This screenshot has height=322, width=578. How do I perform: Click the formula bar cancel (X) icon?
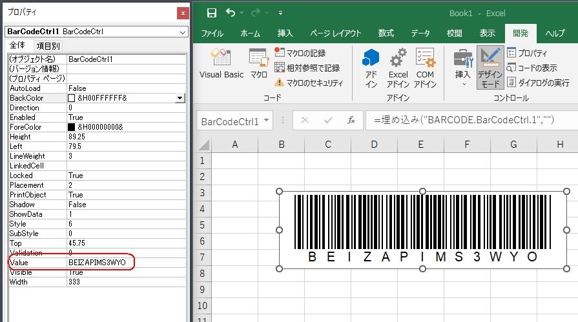[304, 120]
